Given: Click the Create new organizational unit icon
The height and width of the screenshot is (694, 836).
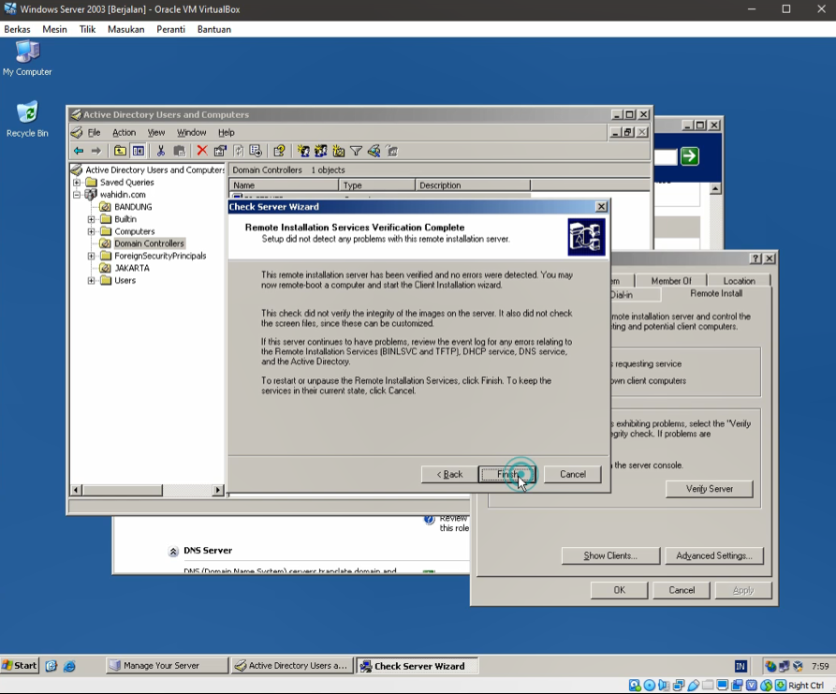Looking at the screenshot, I should click(339, 151).
